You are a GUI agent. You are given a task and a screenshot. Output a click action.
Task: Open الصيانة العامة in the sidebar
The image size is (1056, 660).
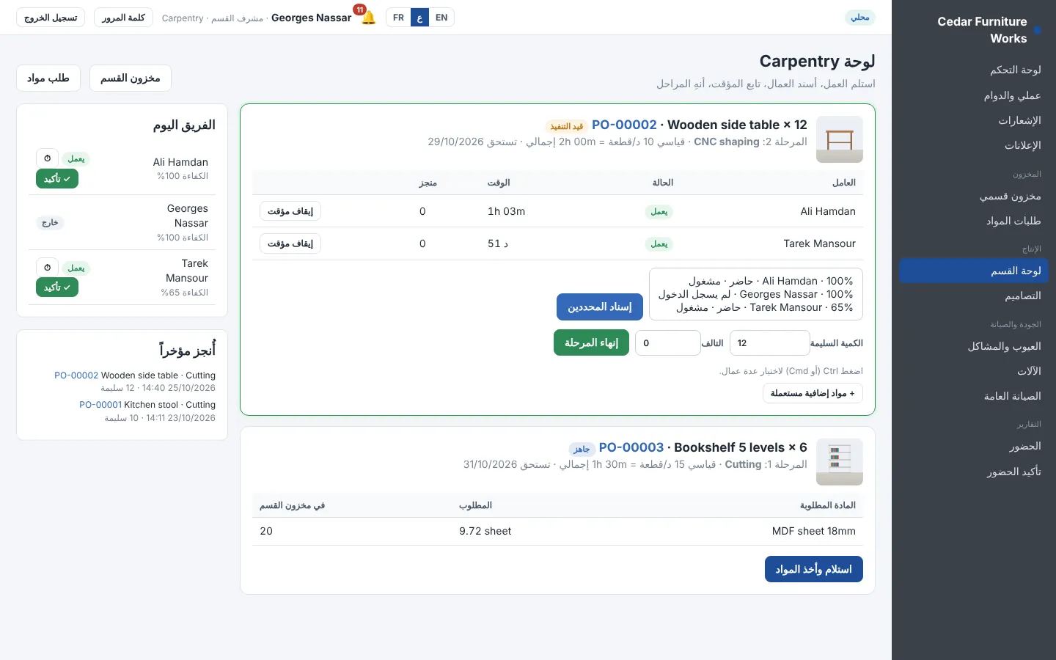click(x=974, y=396)
